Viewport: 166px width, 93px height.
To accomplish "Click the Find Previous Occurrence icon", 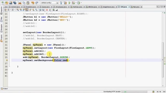I will 21,10.
